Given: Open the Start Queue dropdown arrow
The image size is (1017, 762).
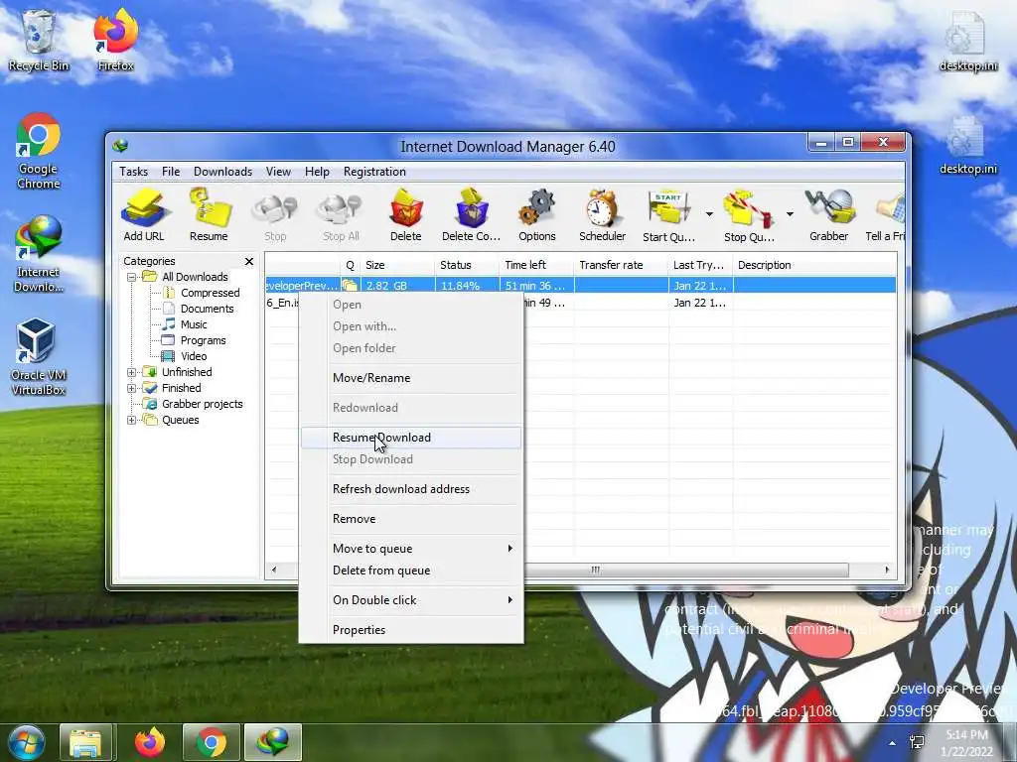Looking at the screenshot, I should point(709,214).
